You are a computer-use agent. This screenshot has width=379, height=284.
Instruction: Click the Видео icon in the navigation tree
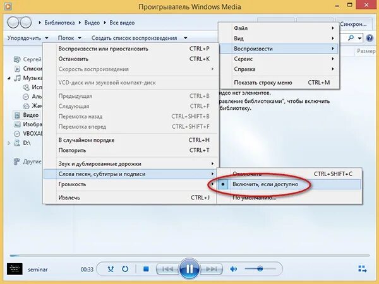click(x=17, y=115)
